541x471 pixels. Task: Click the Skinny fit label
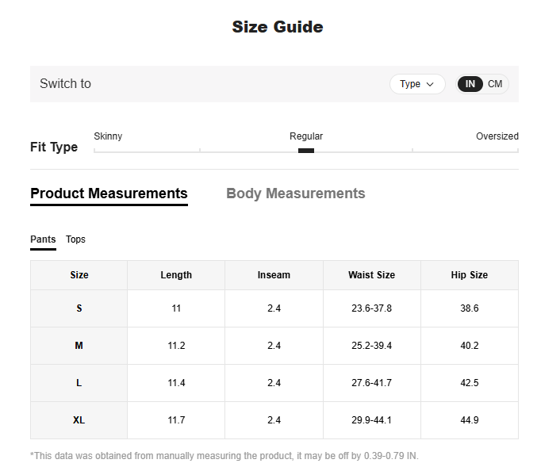pos(108,136)
